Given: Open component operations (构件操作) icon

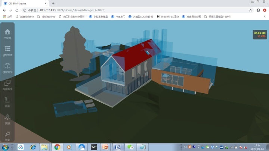Looking at the screenshot, I should tap(7, 85).
